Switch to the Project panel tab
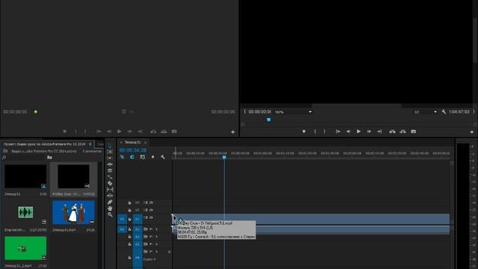Image resolution: width=478 pixels, height=269 pixels. pos(45,144)
